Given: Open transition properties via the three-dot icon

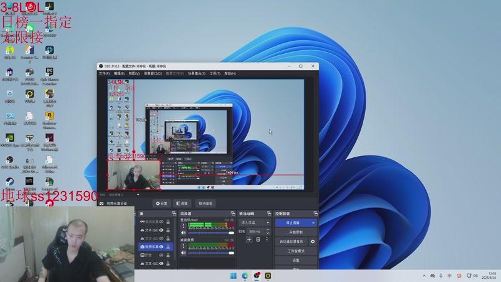Looking at the screenshot, I should point(267,239).
